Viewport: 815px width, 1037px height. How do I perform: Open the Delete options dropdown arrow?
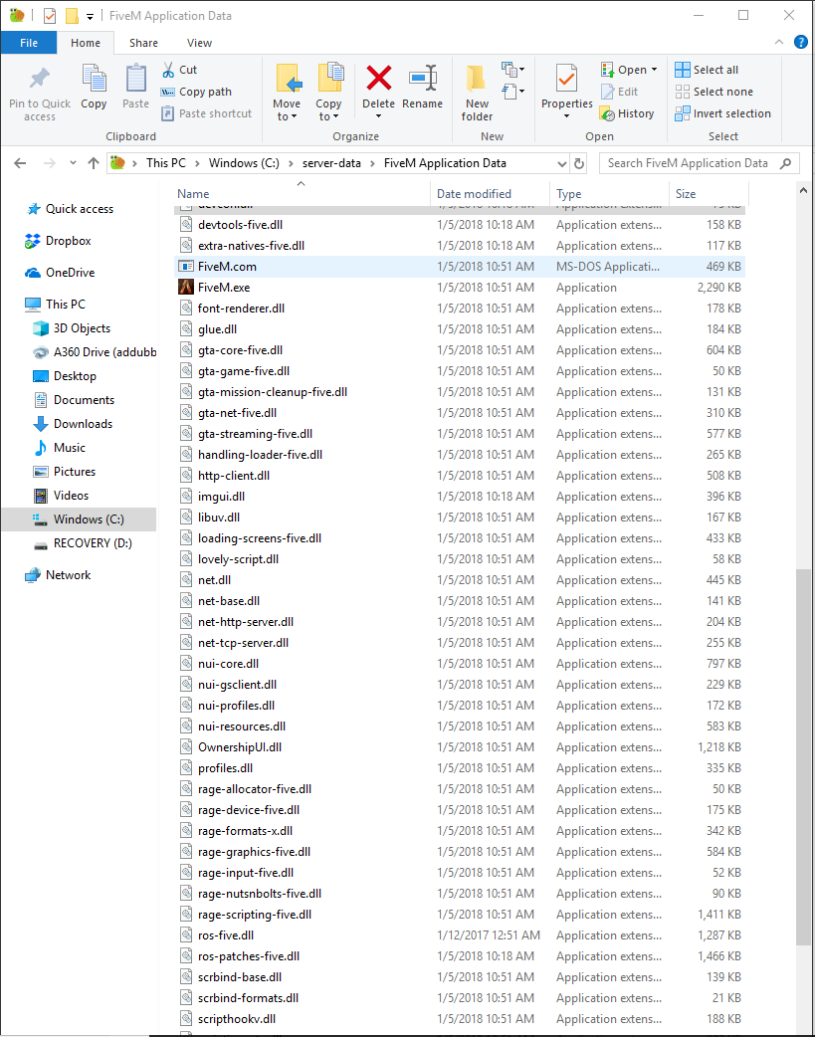tap(378, 117)
